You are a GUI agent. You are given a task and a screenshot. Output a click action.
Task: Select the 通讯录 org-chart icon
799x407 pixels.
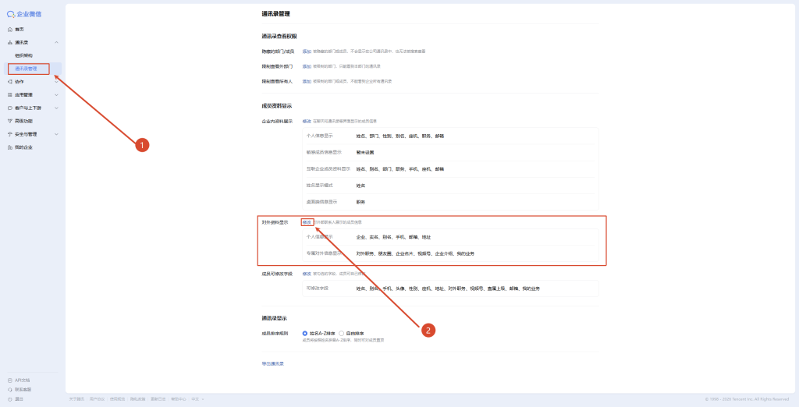(x=10, y=42)
